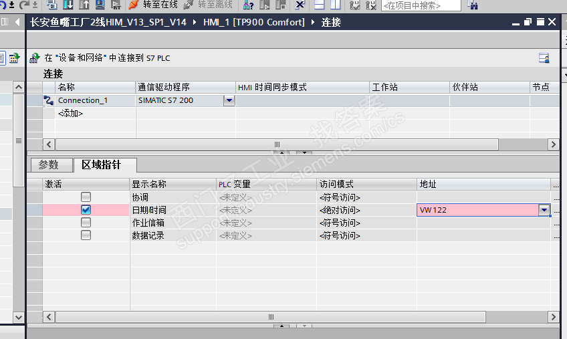
Task: Click the compile icon in toolbar
Action: (51, 5)
